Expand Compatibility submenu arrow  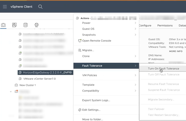pyautogui.click(x=135, y=91)
